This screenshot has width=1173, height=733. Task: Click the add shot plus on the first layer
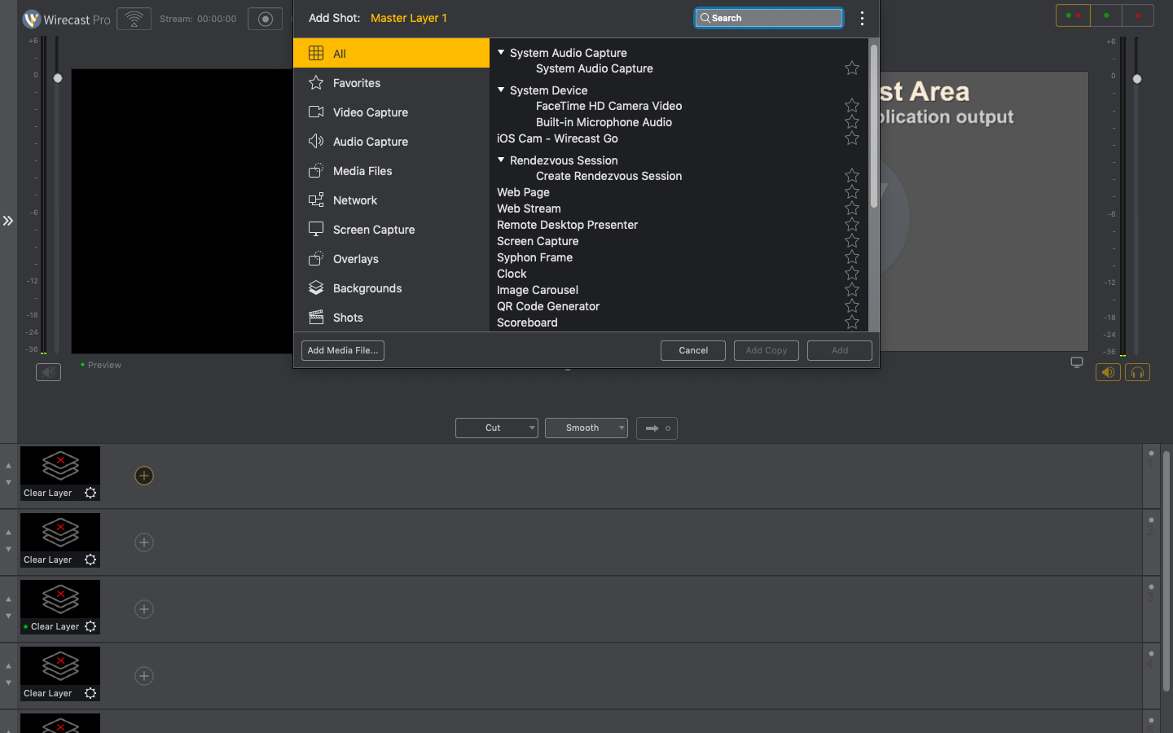(x=144, y=476)
